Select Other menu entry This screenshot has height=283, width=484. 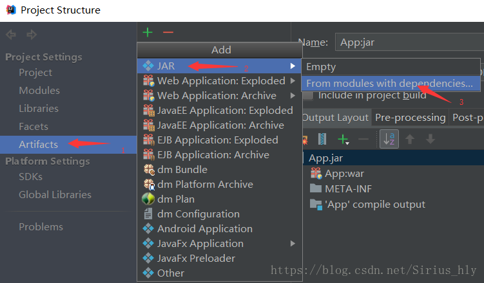(x=219, y=273)
